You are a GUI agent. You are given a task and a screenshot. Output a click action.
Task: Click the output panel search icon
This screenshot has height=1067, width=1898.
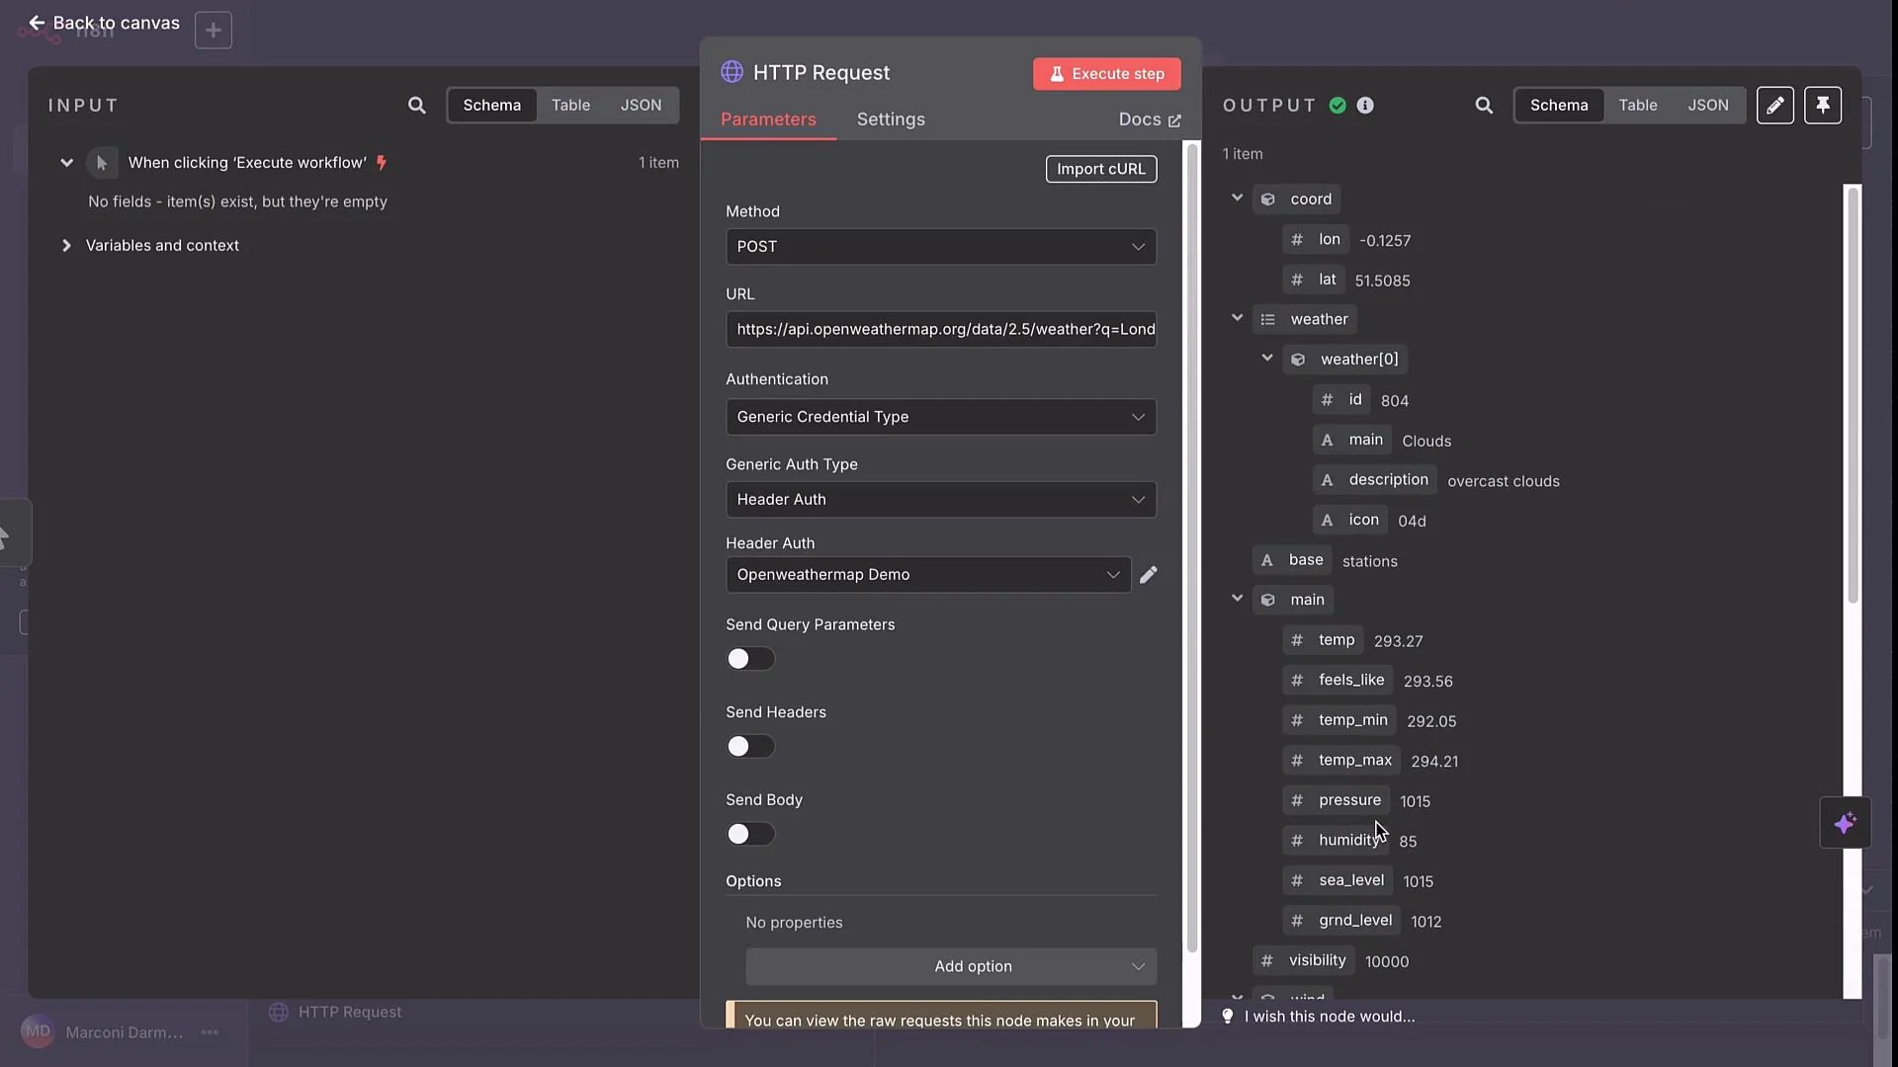click(1484, 105)
